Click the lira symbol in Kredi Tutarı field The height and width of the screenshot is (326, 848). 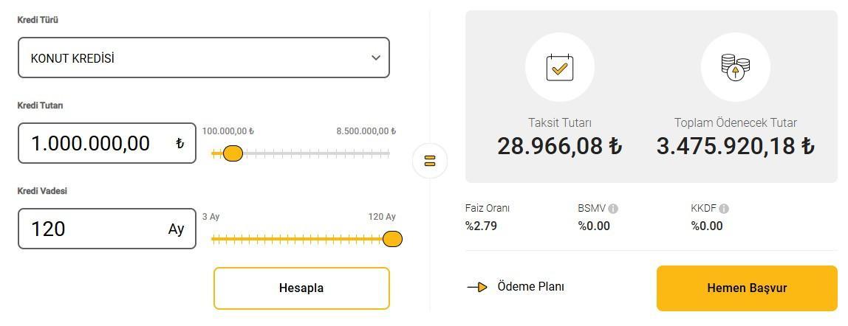(x=179, y=144)
